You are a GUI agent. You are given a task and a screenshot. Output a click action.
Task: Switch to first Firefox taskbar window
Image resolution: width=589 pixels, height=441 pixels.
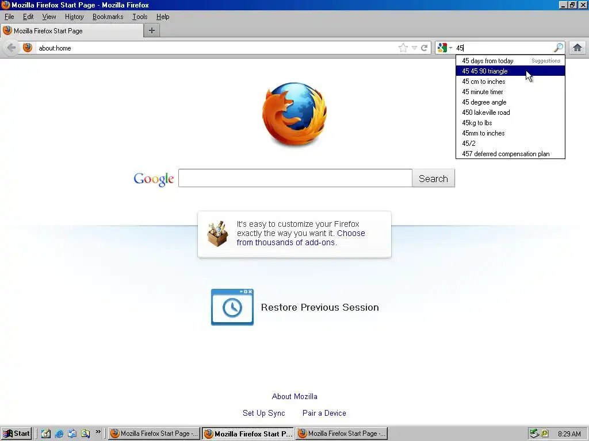154,434
